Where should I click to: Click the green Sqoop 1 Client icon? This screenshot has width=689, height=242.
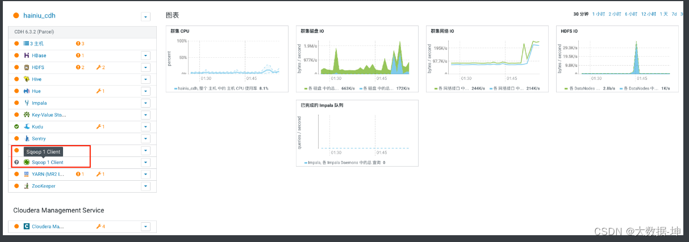point(27,162)
